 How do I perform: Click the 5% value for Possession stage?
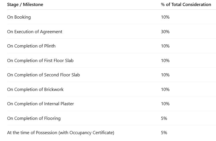pos(164,133)
